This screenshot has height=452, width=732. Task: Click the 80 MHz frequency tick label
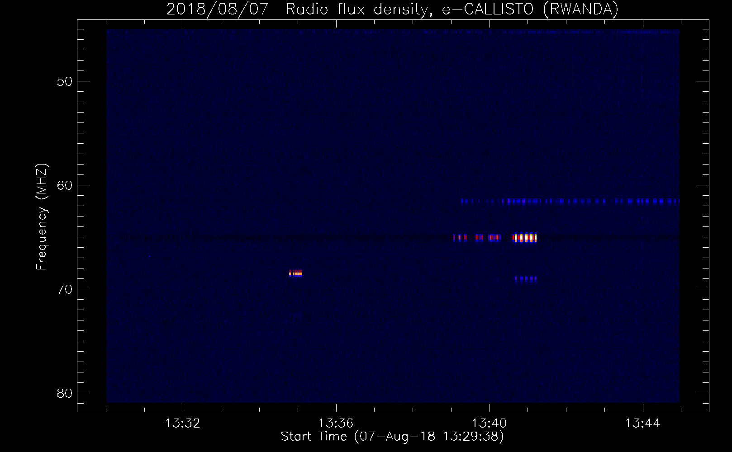[x=65, y=393]
